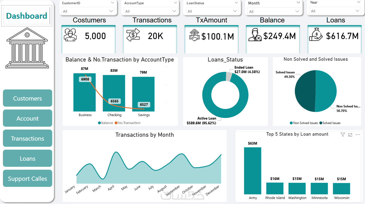Screen dimensions: 365x204
Task: Click focus mode icon on Top 5 States chart
Action: click(350, 135)
